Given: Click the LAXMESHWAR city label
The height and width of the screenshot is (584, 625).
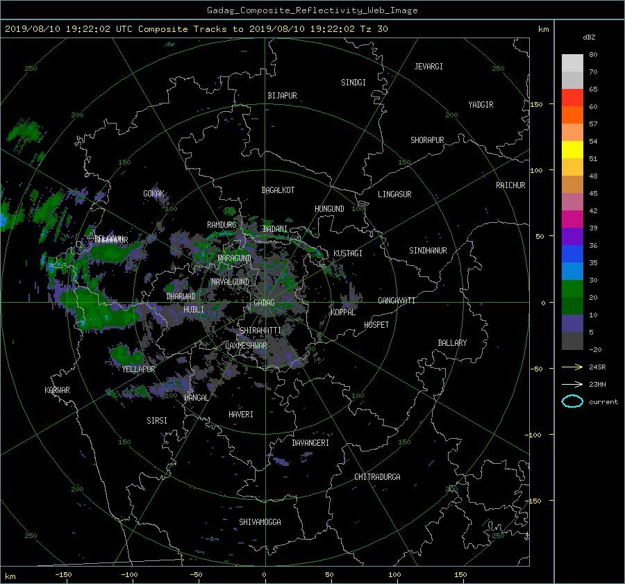Looking at the screenshot, I should [x=246, y=346].
